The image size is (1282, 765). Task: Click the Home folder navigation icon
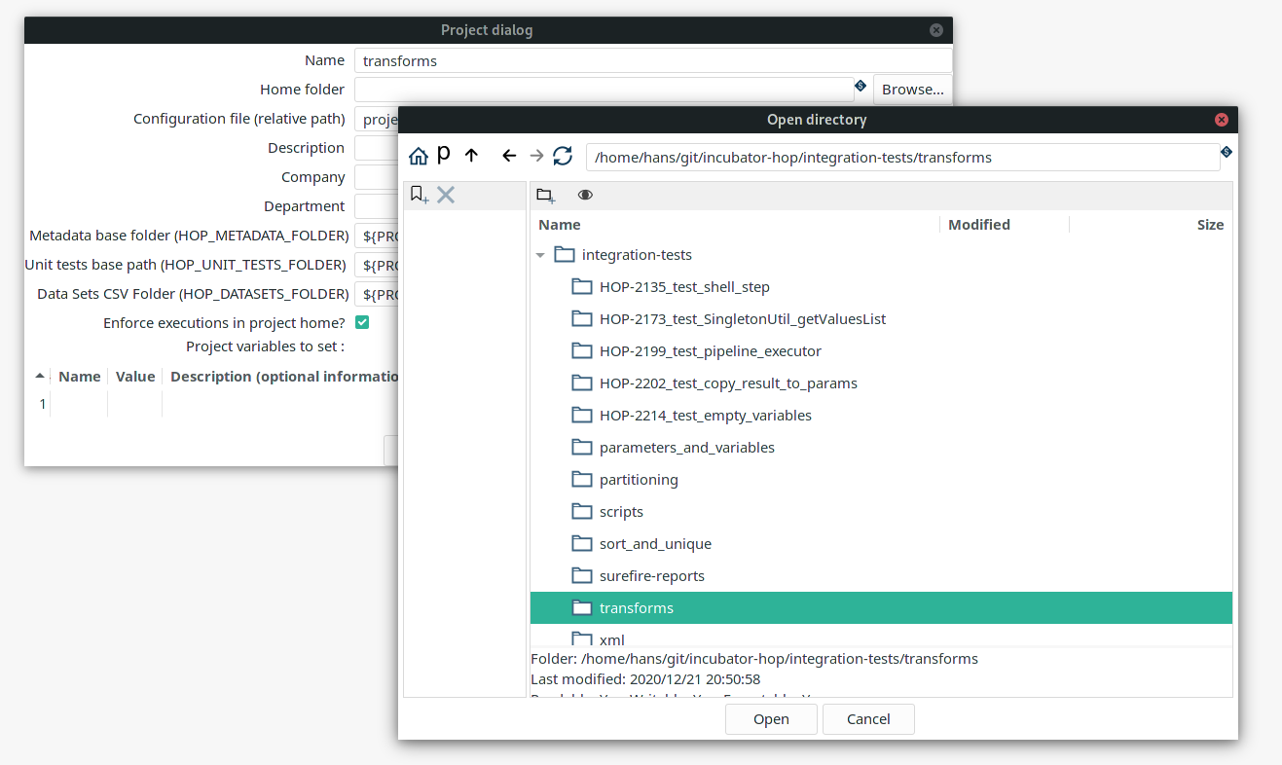click(x=419, y=156)
